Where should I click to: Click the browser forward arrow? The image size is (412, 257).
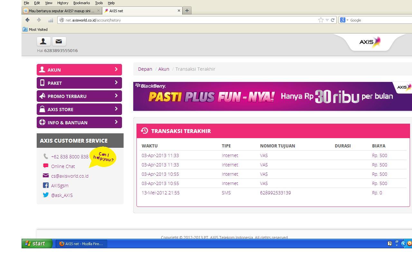[39, 20]
